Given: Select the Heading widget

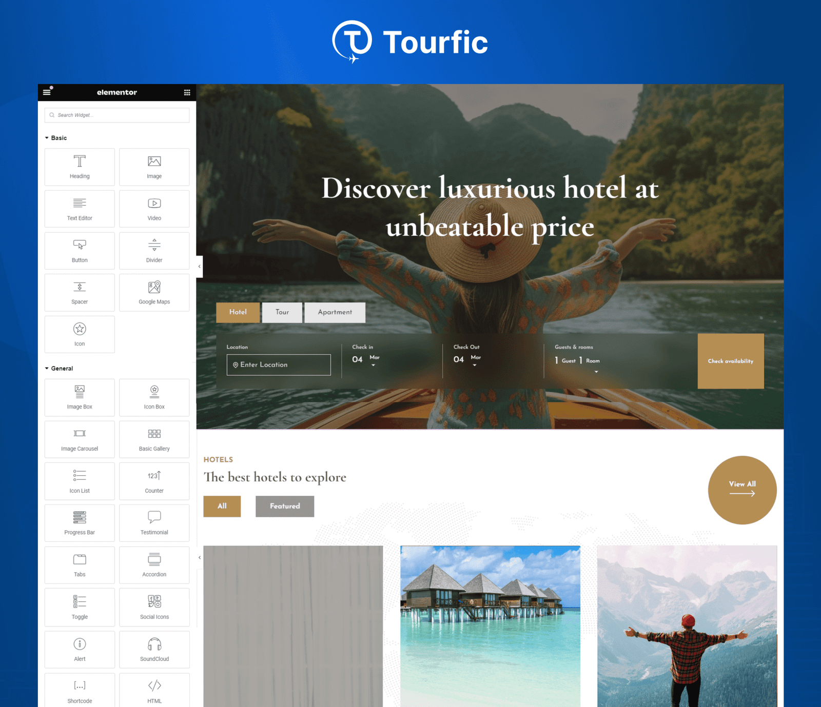Looking at the screenshot, I should point(80,167).
